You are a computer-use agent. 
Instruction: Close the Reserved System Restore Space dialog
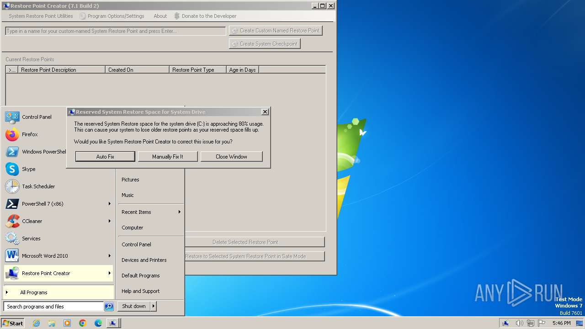[x=265, y=112]
